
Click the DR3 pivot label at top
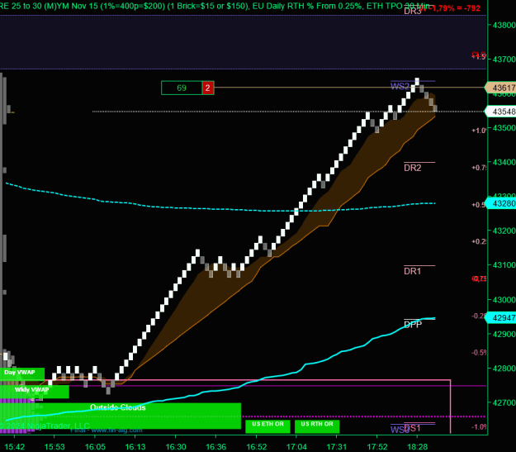[412, 11]
